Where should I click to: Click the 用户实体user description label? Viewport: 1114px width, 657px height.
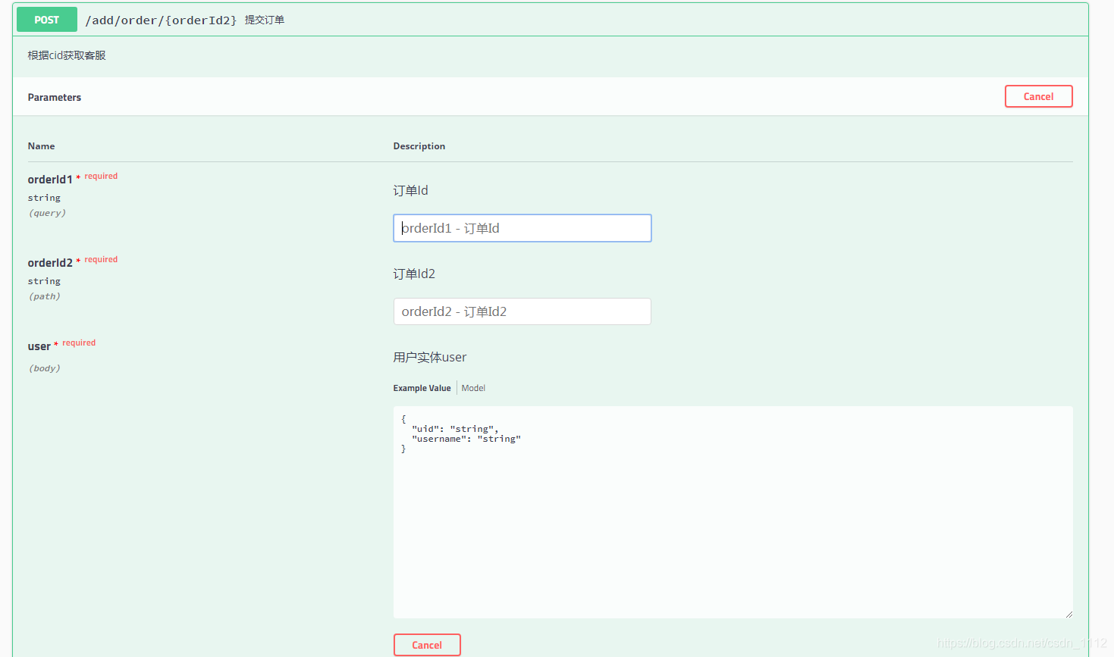click(430, 357)
